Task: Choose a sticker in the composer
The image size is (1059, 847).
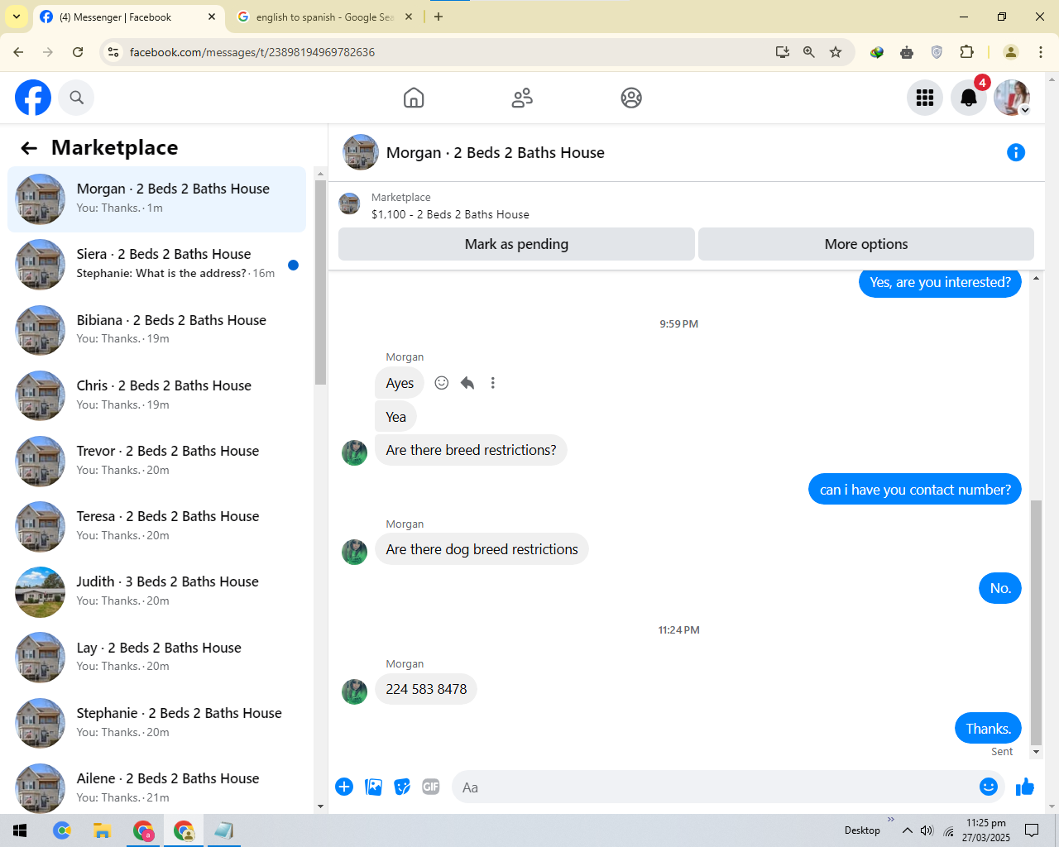Action: (402, 787)
